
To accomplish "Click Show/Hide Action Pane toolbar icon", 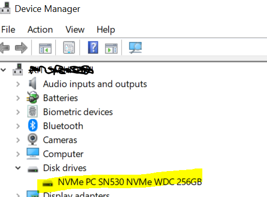I will click(x=111, y=48).
